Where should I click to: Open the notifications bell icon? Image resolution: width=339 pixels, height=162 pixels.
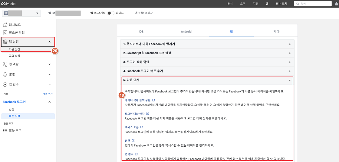337,4
